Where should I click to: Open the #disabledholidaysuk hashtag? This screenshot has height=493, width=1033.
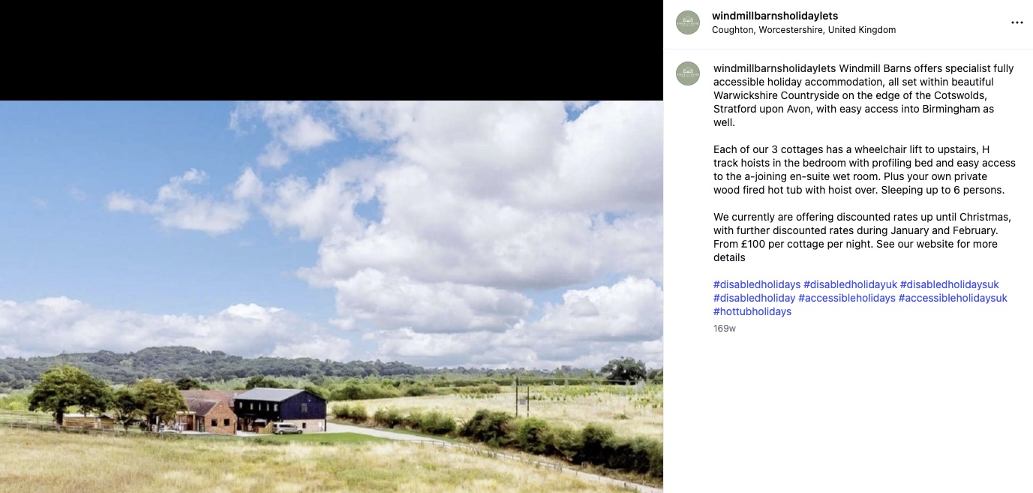pos(950,284)
